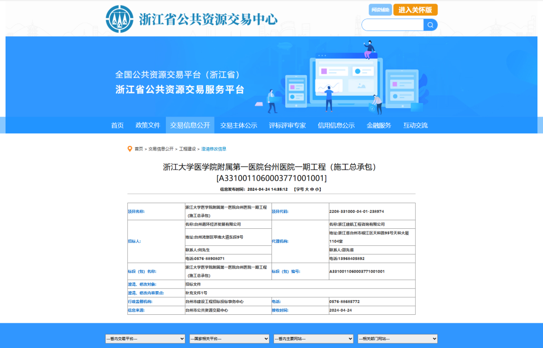Enter the 进入关怀版 accessibility version
This screenshot has height=348, width=543.
[415, 10]
